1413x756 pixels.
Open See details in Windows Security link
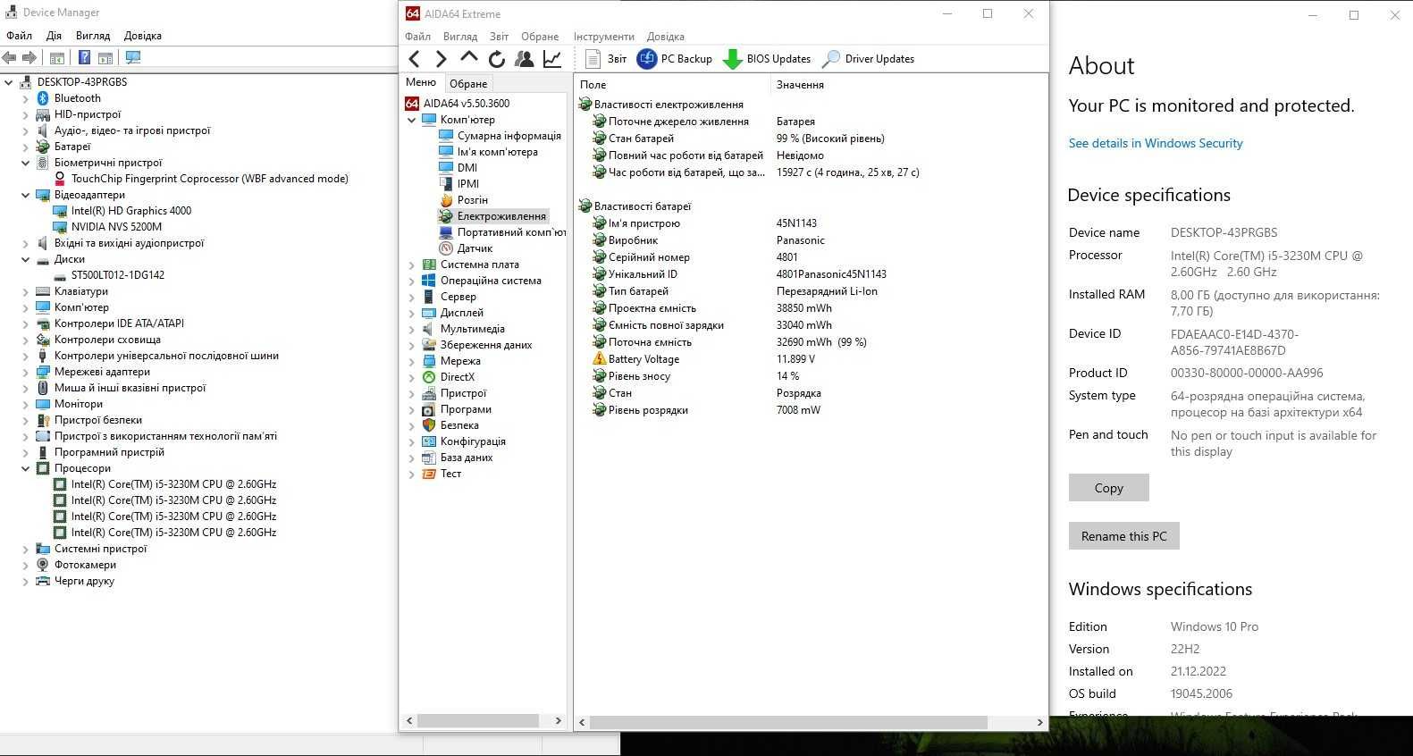pyautogui.click(x=1156, y=143)
